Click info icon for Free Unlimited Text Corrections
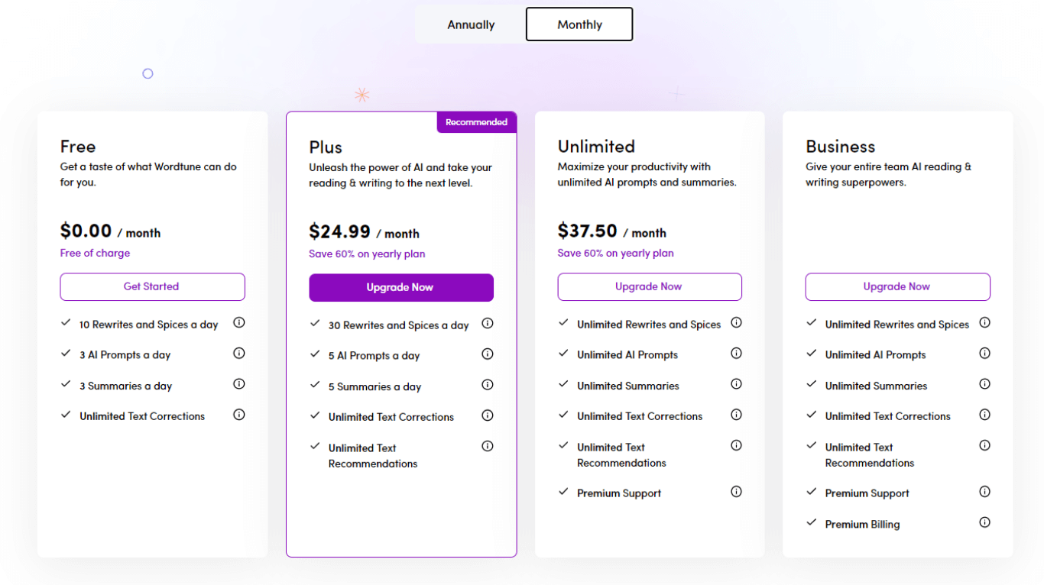The image size is (1044, 585). 239,415
